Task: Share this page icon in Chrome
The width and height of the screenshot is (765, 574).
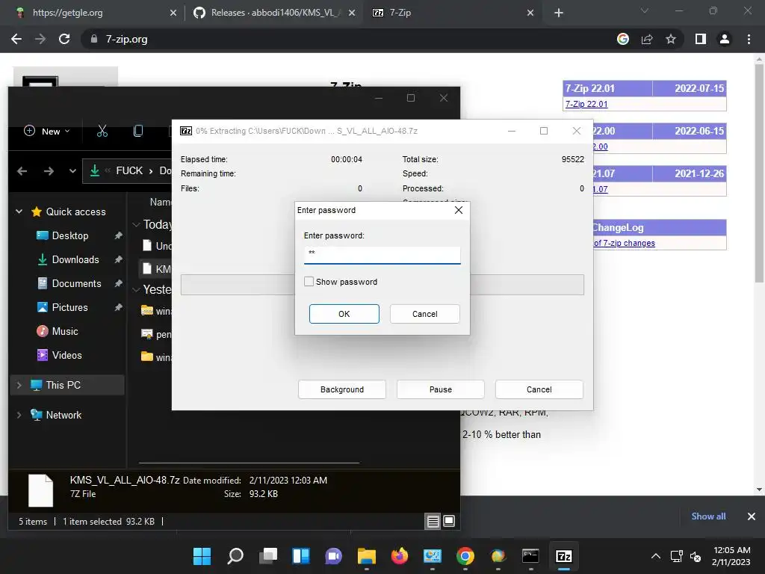Action: click(x=647, y=39)
